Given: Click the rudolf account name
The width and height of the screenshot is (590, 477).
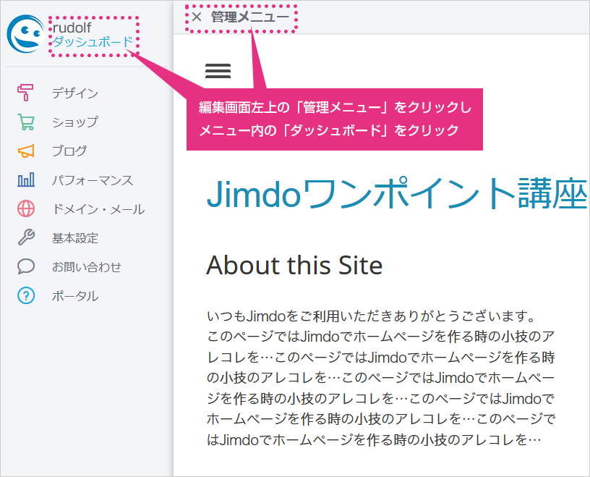Looking at the screenshot, I should tap(72, 28).
